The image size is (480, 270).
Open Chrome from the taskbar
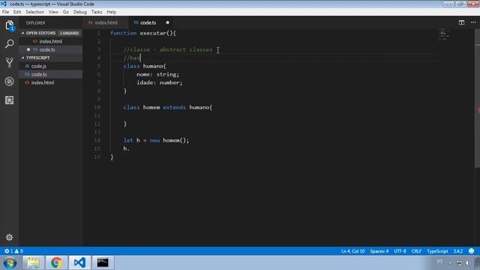(x=56, y=262)
